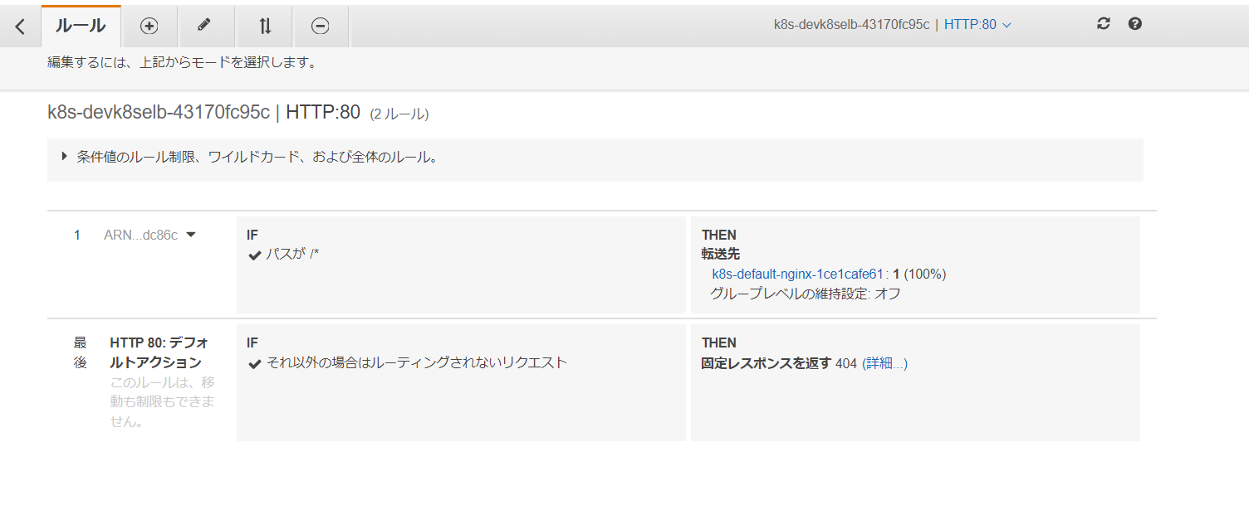Expand 条件値のルール制限 section

[65, 156]
